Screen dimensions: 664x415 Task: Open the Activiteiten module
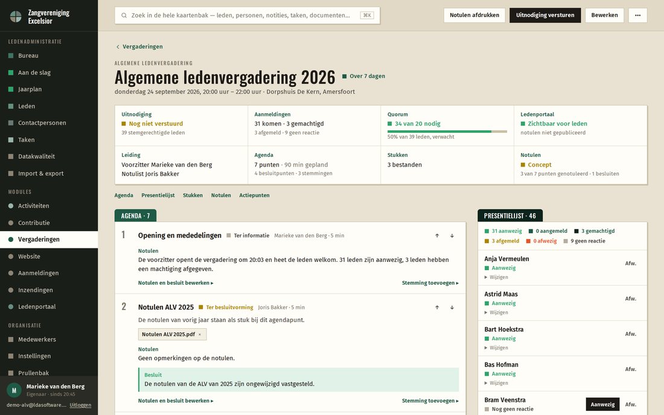tap(49, 206)
